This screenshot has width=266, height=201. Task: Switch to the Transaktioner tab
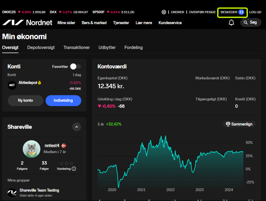coord(77,48)
